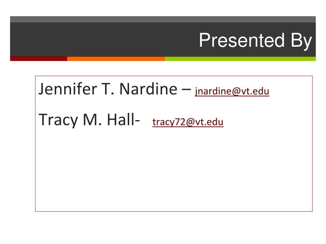Select the red content box bottom border
The image size is (326, 244).
coord(174,211)
